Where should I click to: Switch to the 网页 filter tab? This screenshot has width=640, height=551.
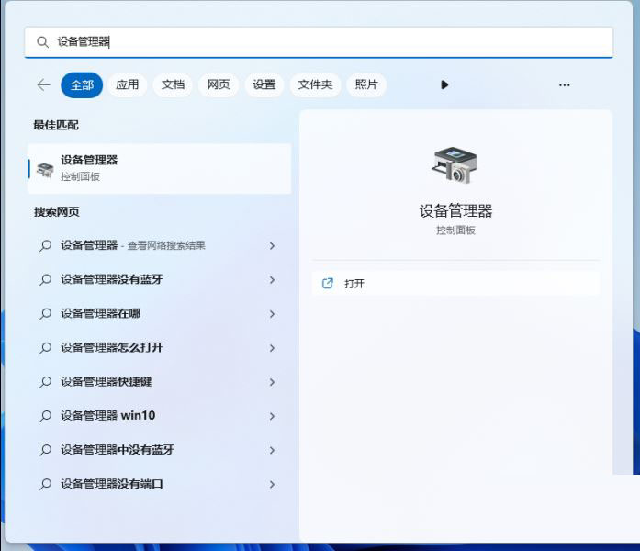219,84
